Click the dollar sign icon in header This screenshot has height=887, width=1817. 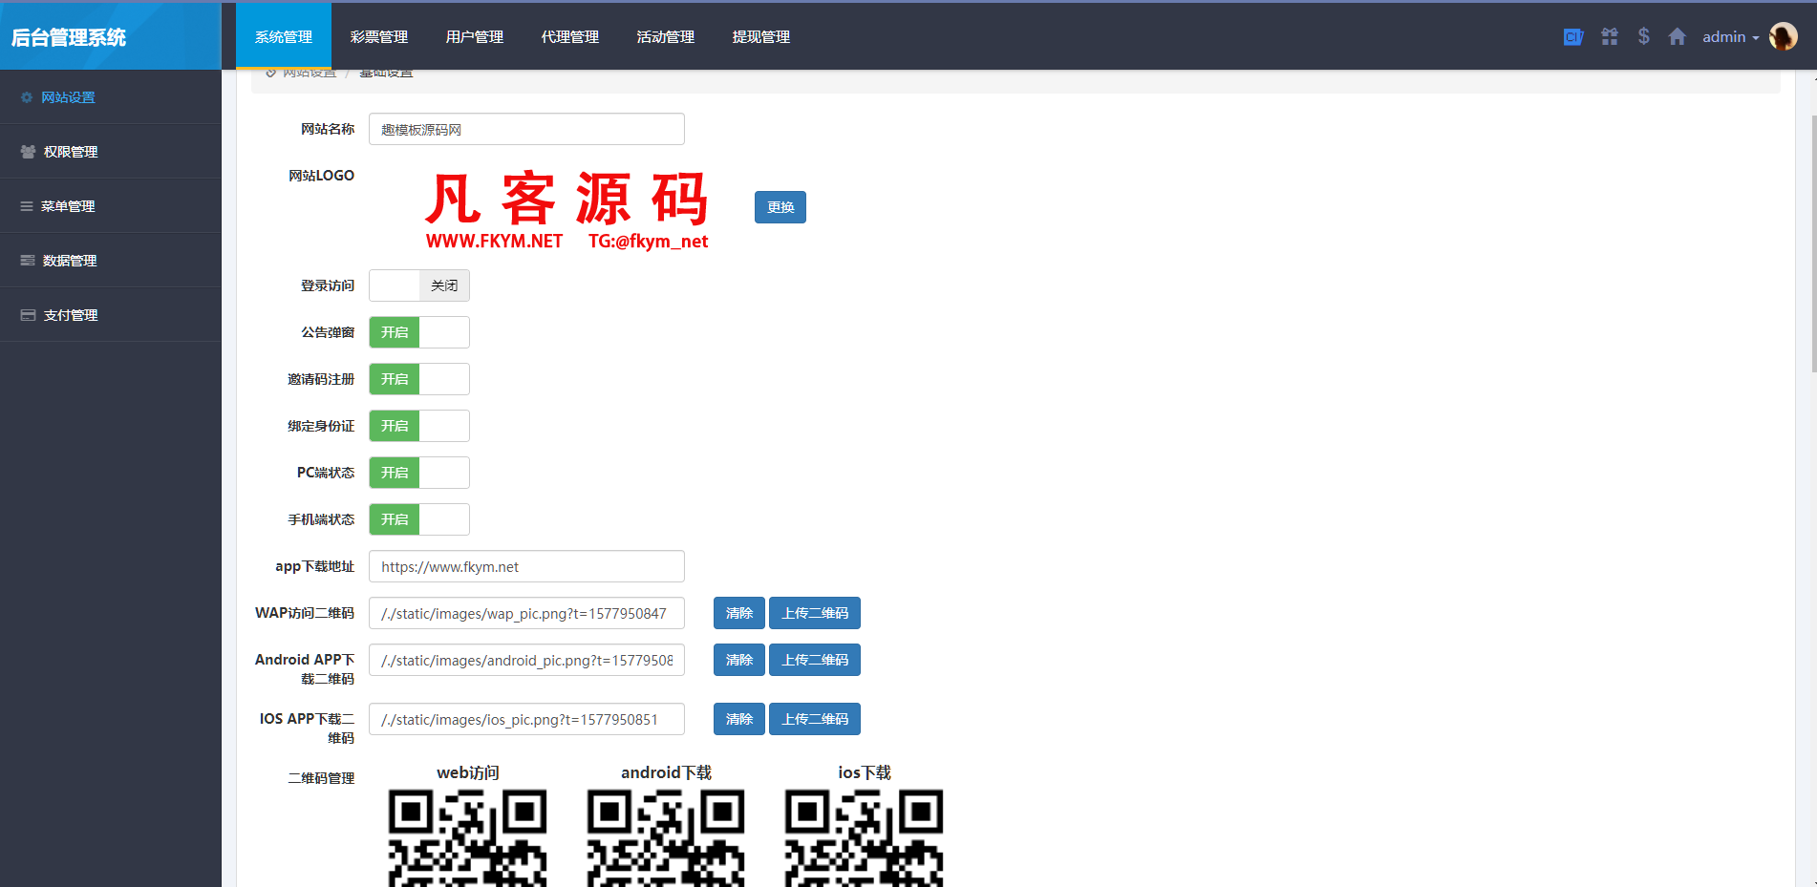(x=1644, y=35)
